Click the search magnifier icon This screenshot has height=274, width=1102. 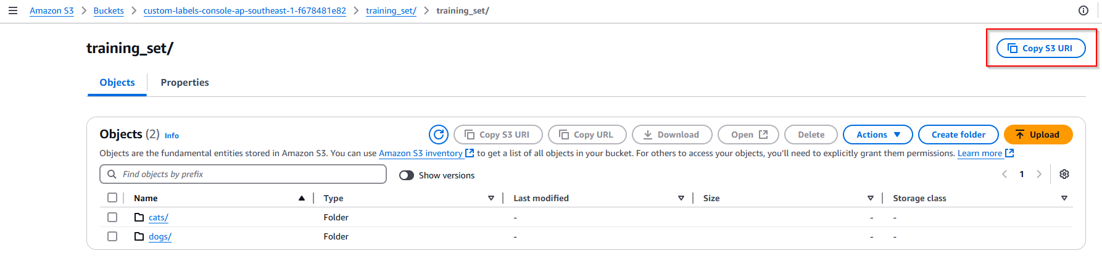pyautogui.click(x=112, y=174)
